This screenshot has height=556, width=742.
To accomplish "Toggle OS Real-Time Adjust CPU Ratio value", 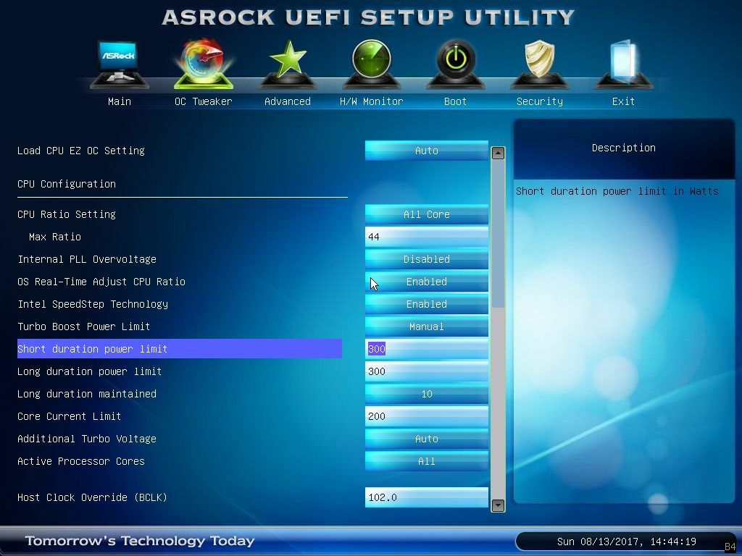I will [x=426, y=282].
